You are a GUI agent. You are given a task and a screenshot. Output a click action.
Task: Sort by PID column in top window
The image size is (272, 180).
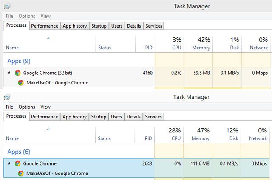145,44
